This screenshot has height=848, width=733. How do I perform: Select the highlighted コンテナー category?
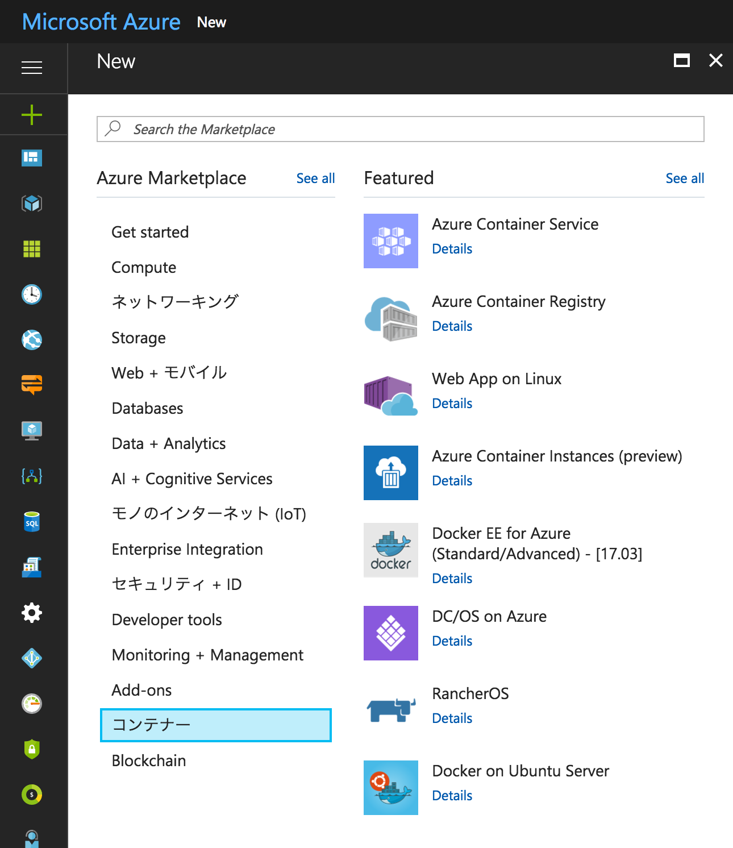216,725
